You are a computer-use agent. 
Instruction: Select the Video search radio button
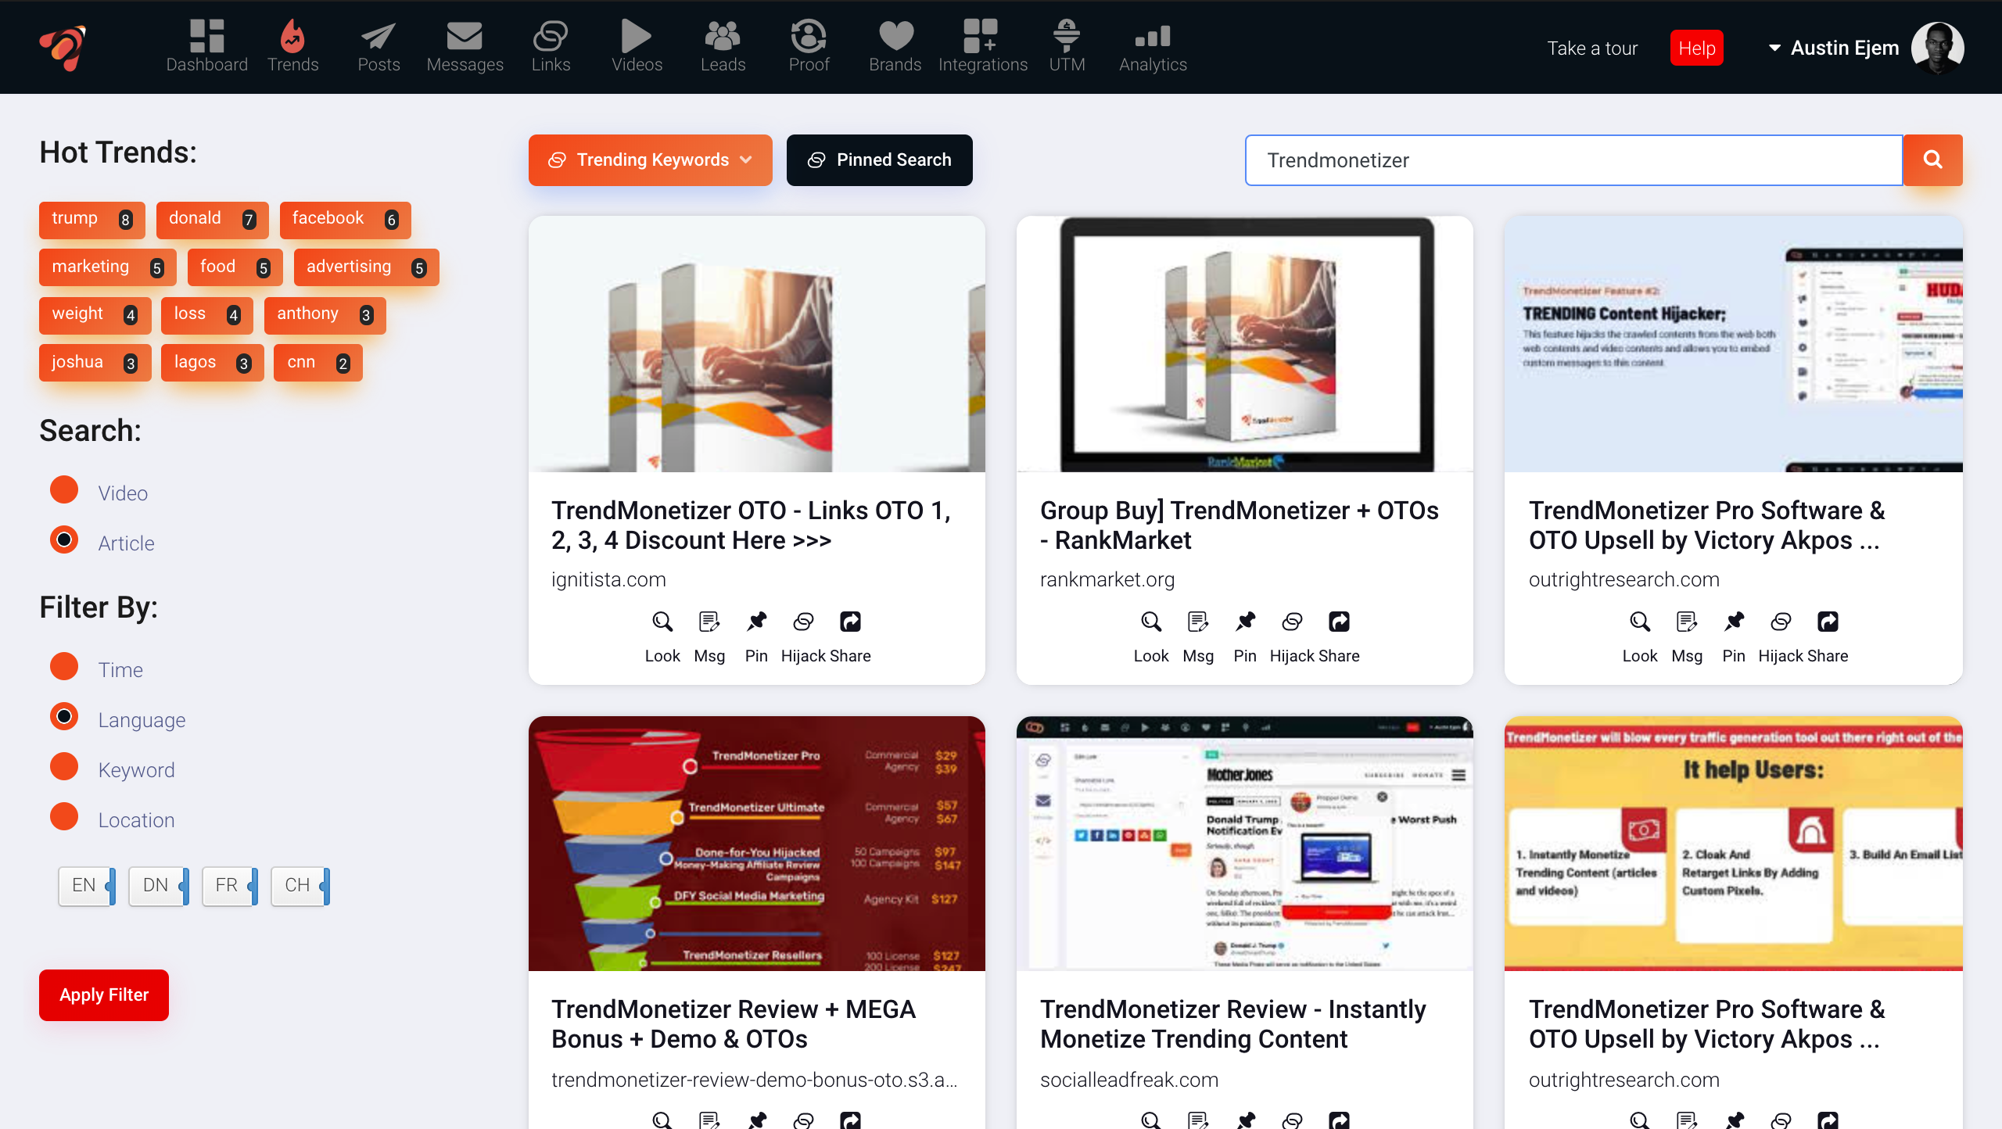click(64, 490)
